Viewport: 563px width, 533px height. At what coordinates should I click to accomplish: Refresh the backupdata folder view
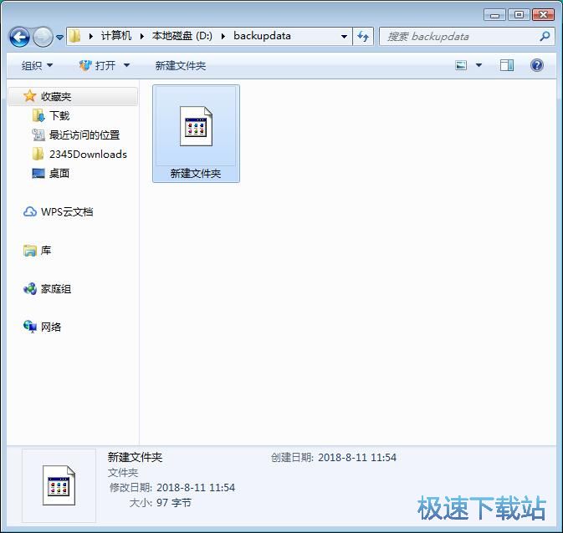coord(363,37)
